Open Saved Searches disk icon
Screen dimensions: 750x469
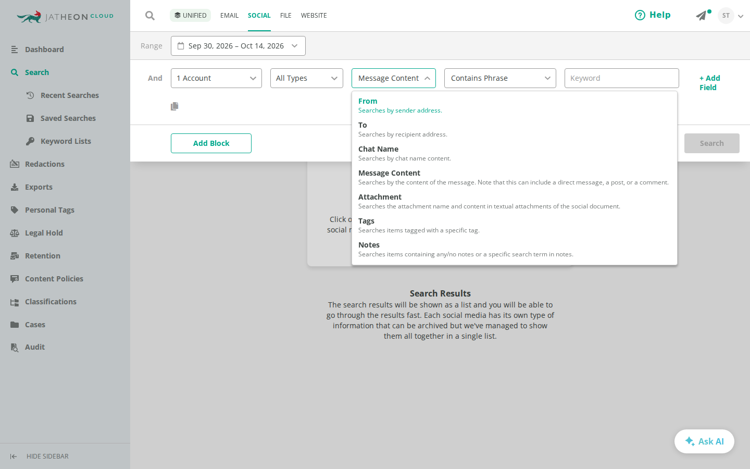[30, 118]
